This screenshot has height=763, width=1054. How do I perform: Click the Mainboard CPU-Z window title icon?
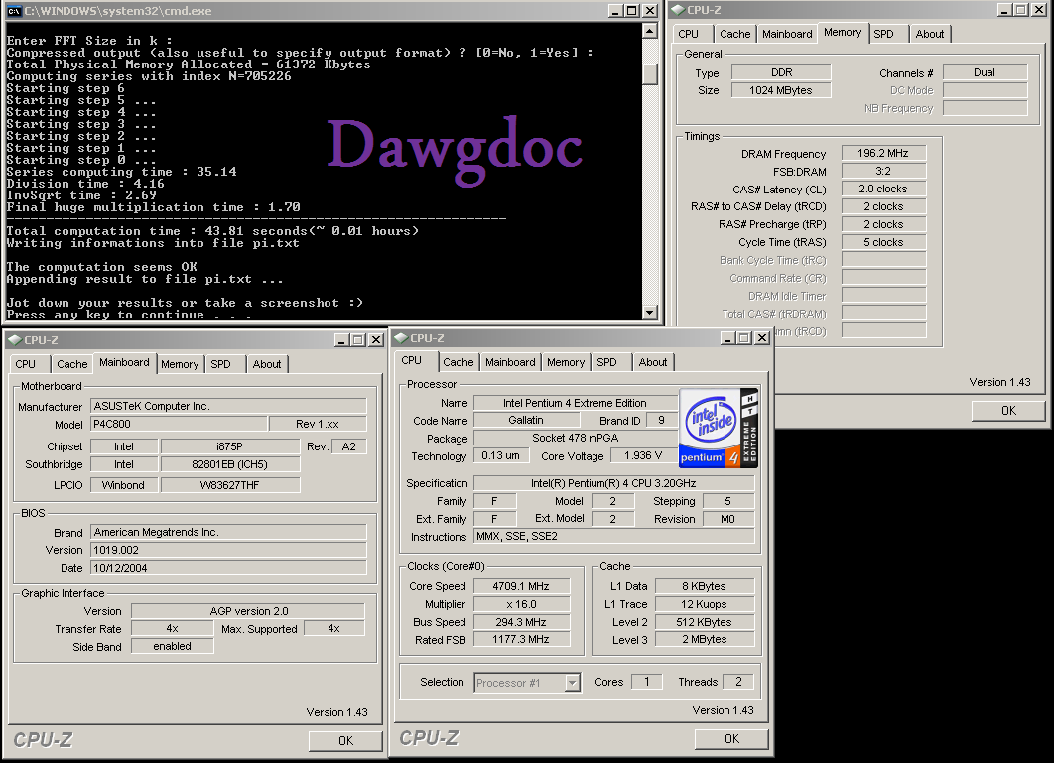(15, 340)
